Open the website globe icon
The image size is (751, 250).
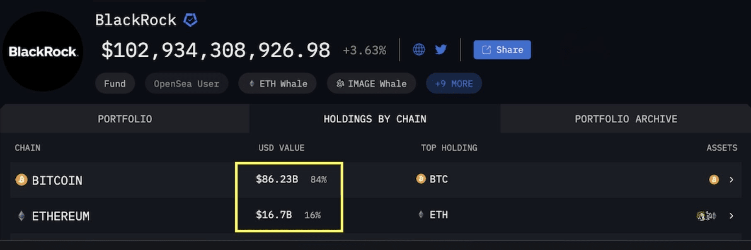[419, 50]
